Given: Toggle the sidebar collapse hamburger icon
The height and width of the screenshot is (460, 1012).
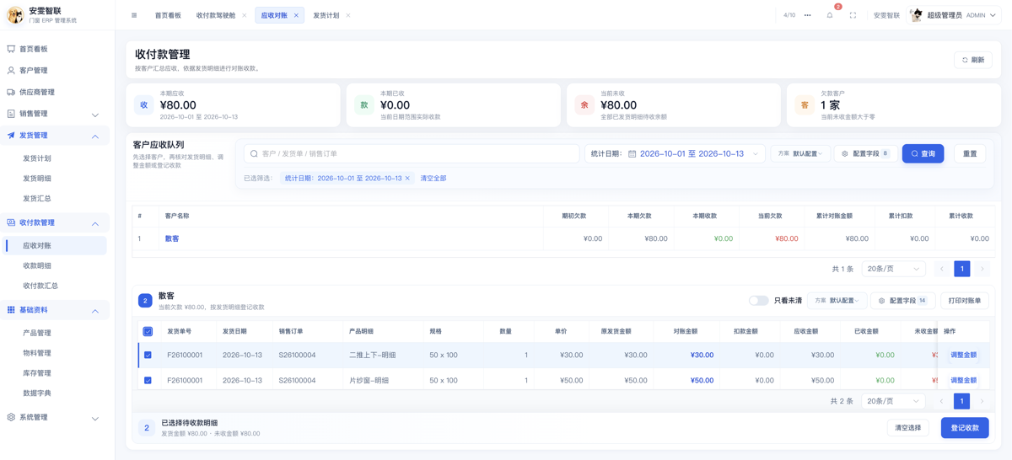Looking at the screenshot, I should [134, 15].
